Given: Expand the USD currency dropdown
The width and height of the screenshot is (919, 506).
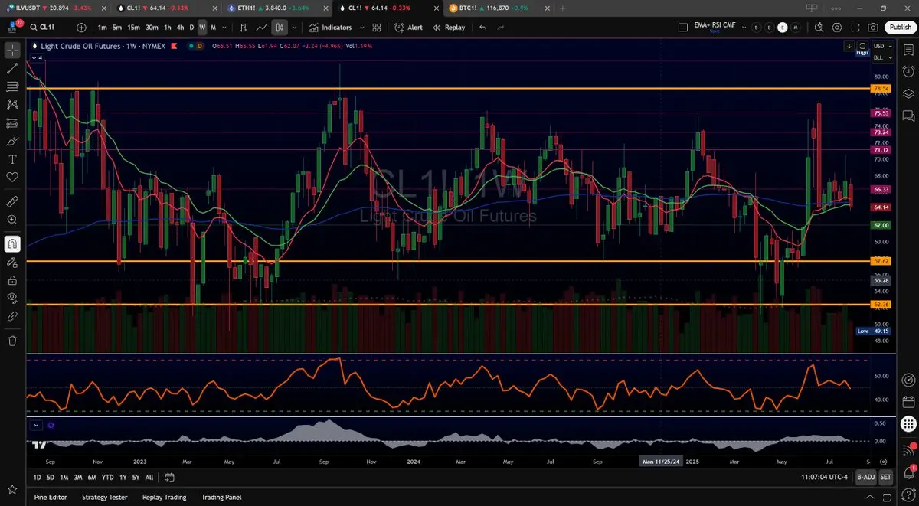Looking at the screenshot, I should (881, 47).
